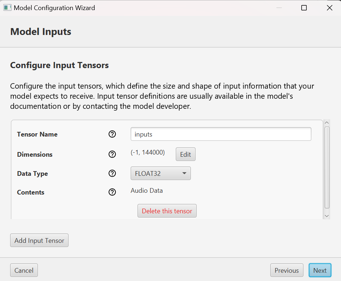
Task: Click the vertical scrollbar thumb of tensor list
Action: click(327, 168)
